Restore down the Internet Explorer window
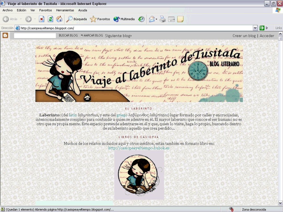Image resolution: width=283 pixels, height=212 pixels. click(x=273, y=3)
